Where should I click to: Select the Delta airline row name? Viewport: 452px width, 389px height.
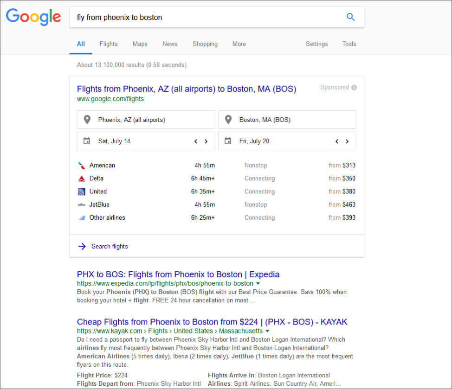pos(96,179)
